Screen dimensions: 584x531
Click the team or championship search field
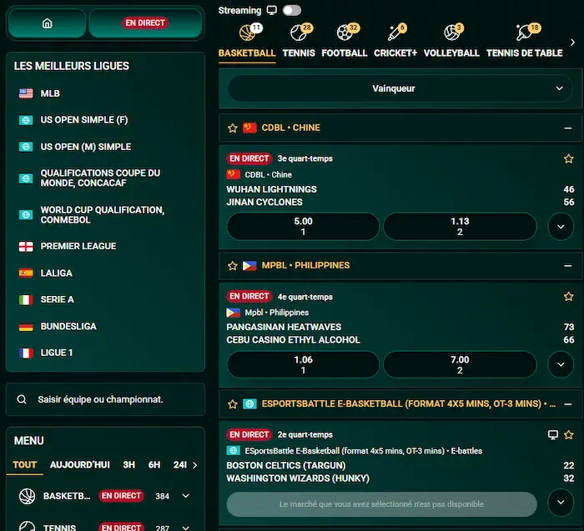(x=105, y=400)
